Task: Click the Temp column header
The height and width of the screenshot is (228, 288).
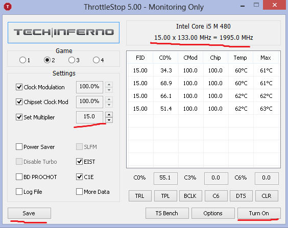Action: point(241,58)
